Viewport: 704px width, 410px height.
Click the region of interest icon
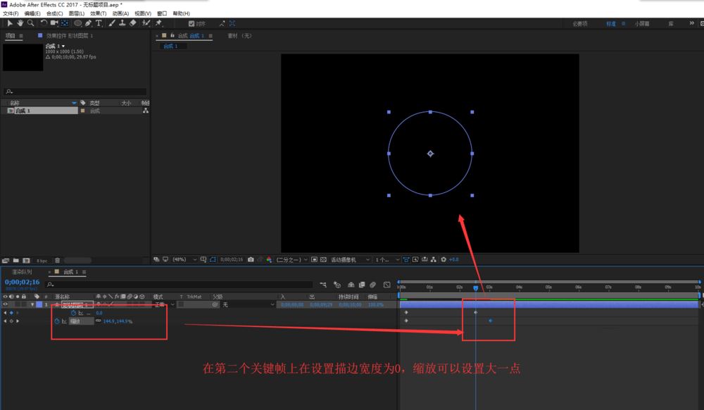(x=314, y=259)
